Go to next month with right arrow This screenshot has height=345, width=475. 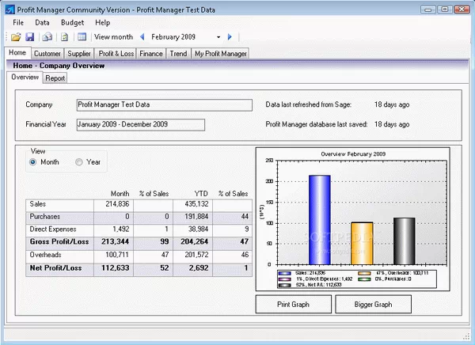230,37
